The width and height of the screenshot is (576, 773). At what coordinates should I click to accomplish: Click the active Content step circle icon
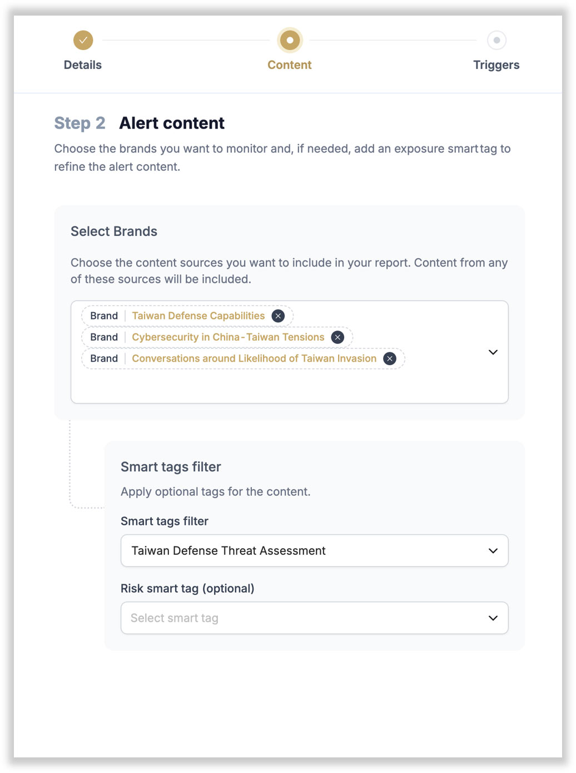coord(289,40)
